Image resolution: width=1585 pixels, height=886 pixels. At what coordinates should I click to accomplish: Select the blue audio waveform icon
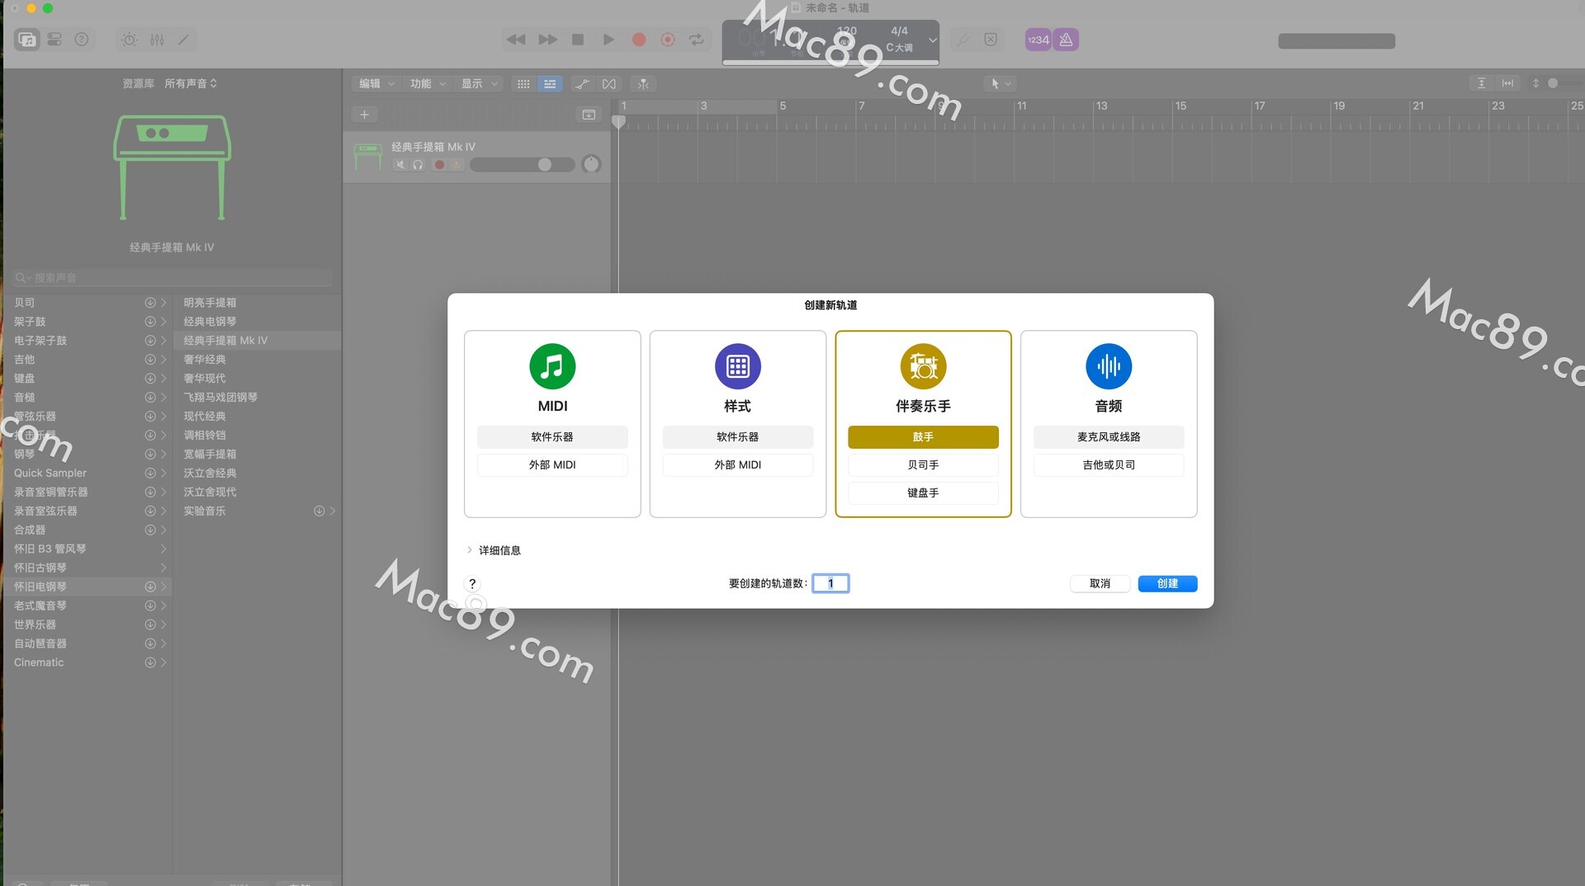[x=1108, y=366]
